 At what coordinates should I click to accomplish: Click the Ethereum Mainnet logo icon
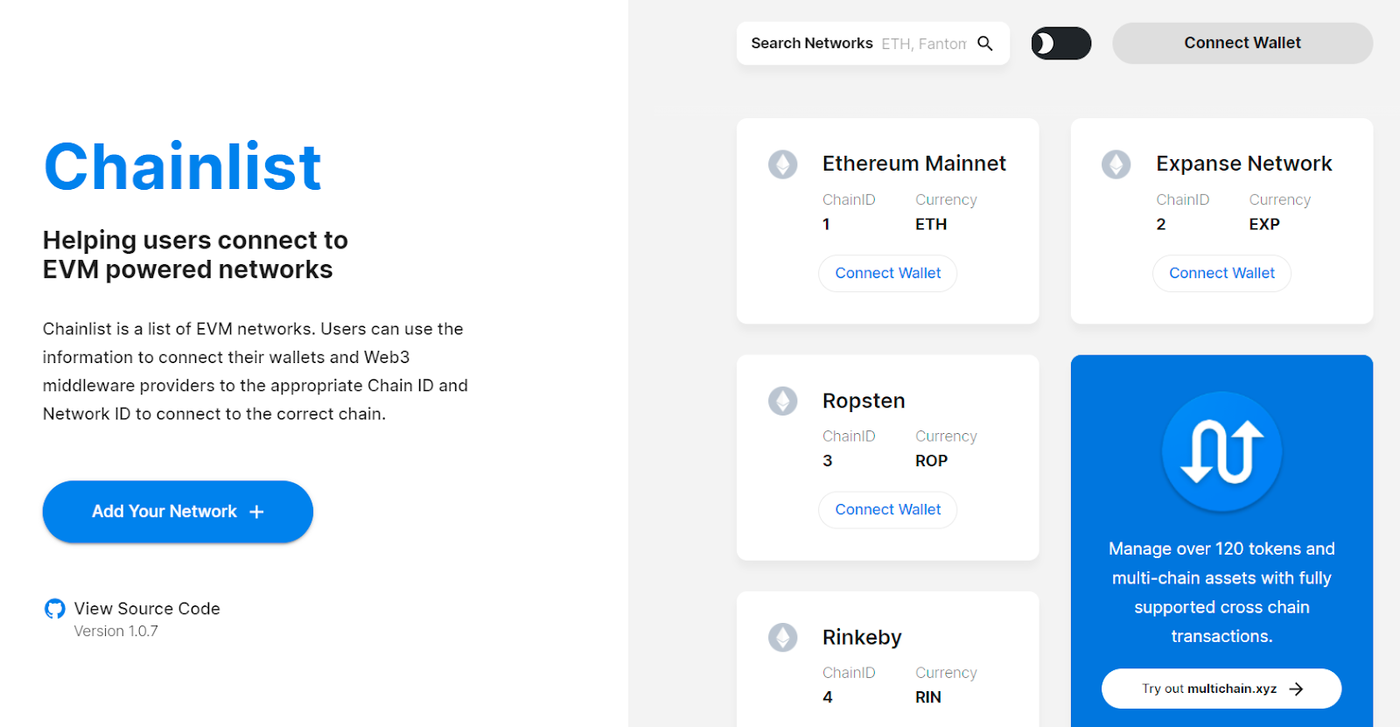(782, 164)
